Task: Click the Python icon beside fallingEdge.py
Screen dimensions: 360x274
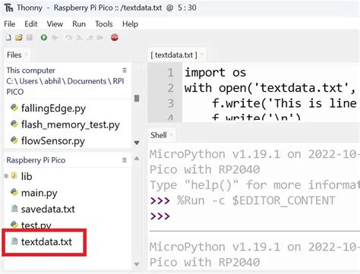Action: pos(14,108)
